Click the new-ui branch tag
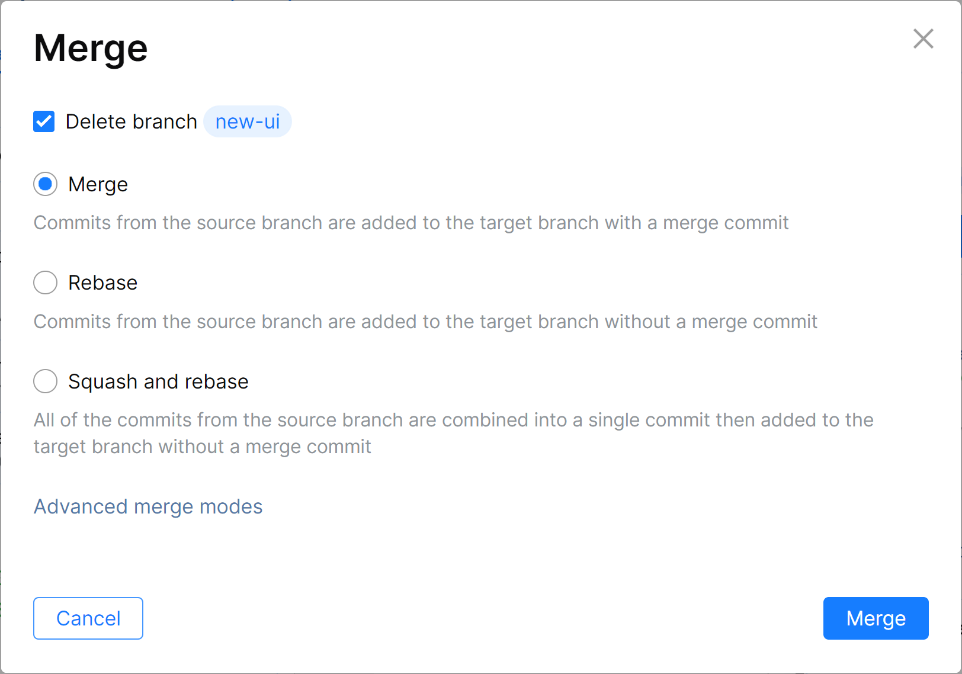This screenshot has width=962, height=674. pyautogui.click(x=247, y=121)
